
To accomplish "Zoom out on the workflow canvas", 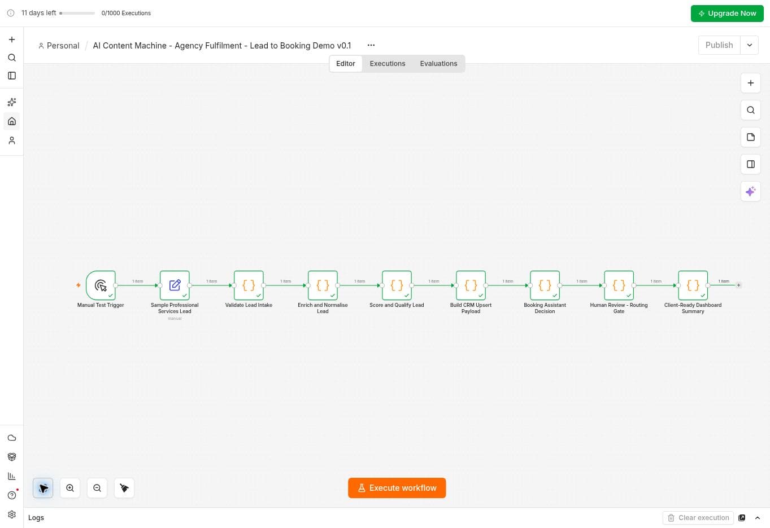I will click(97, 488).
